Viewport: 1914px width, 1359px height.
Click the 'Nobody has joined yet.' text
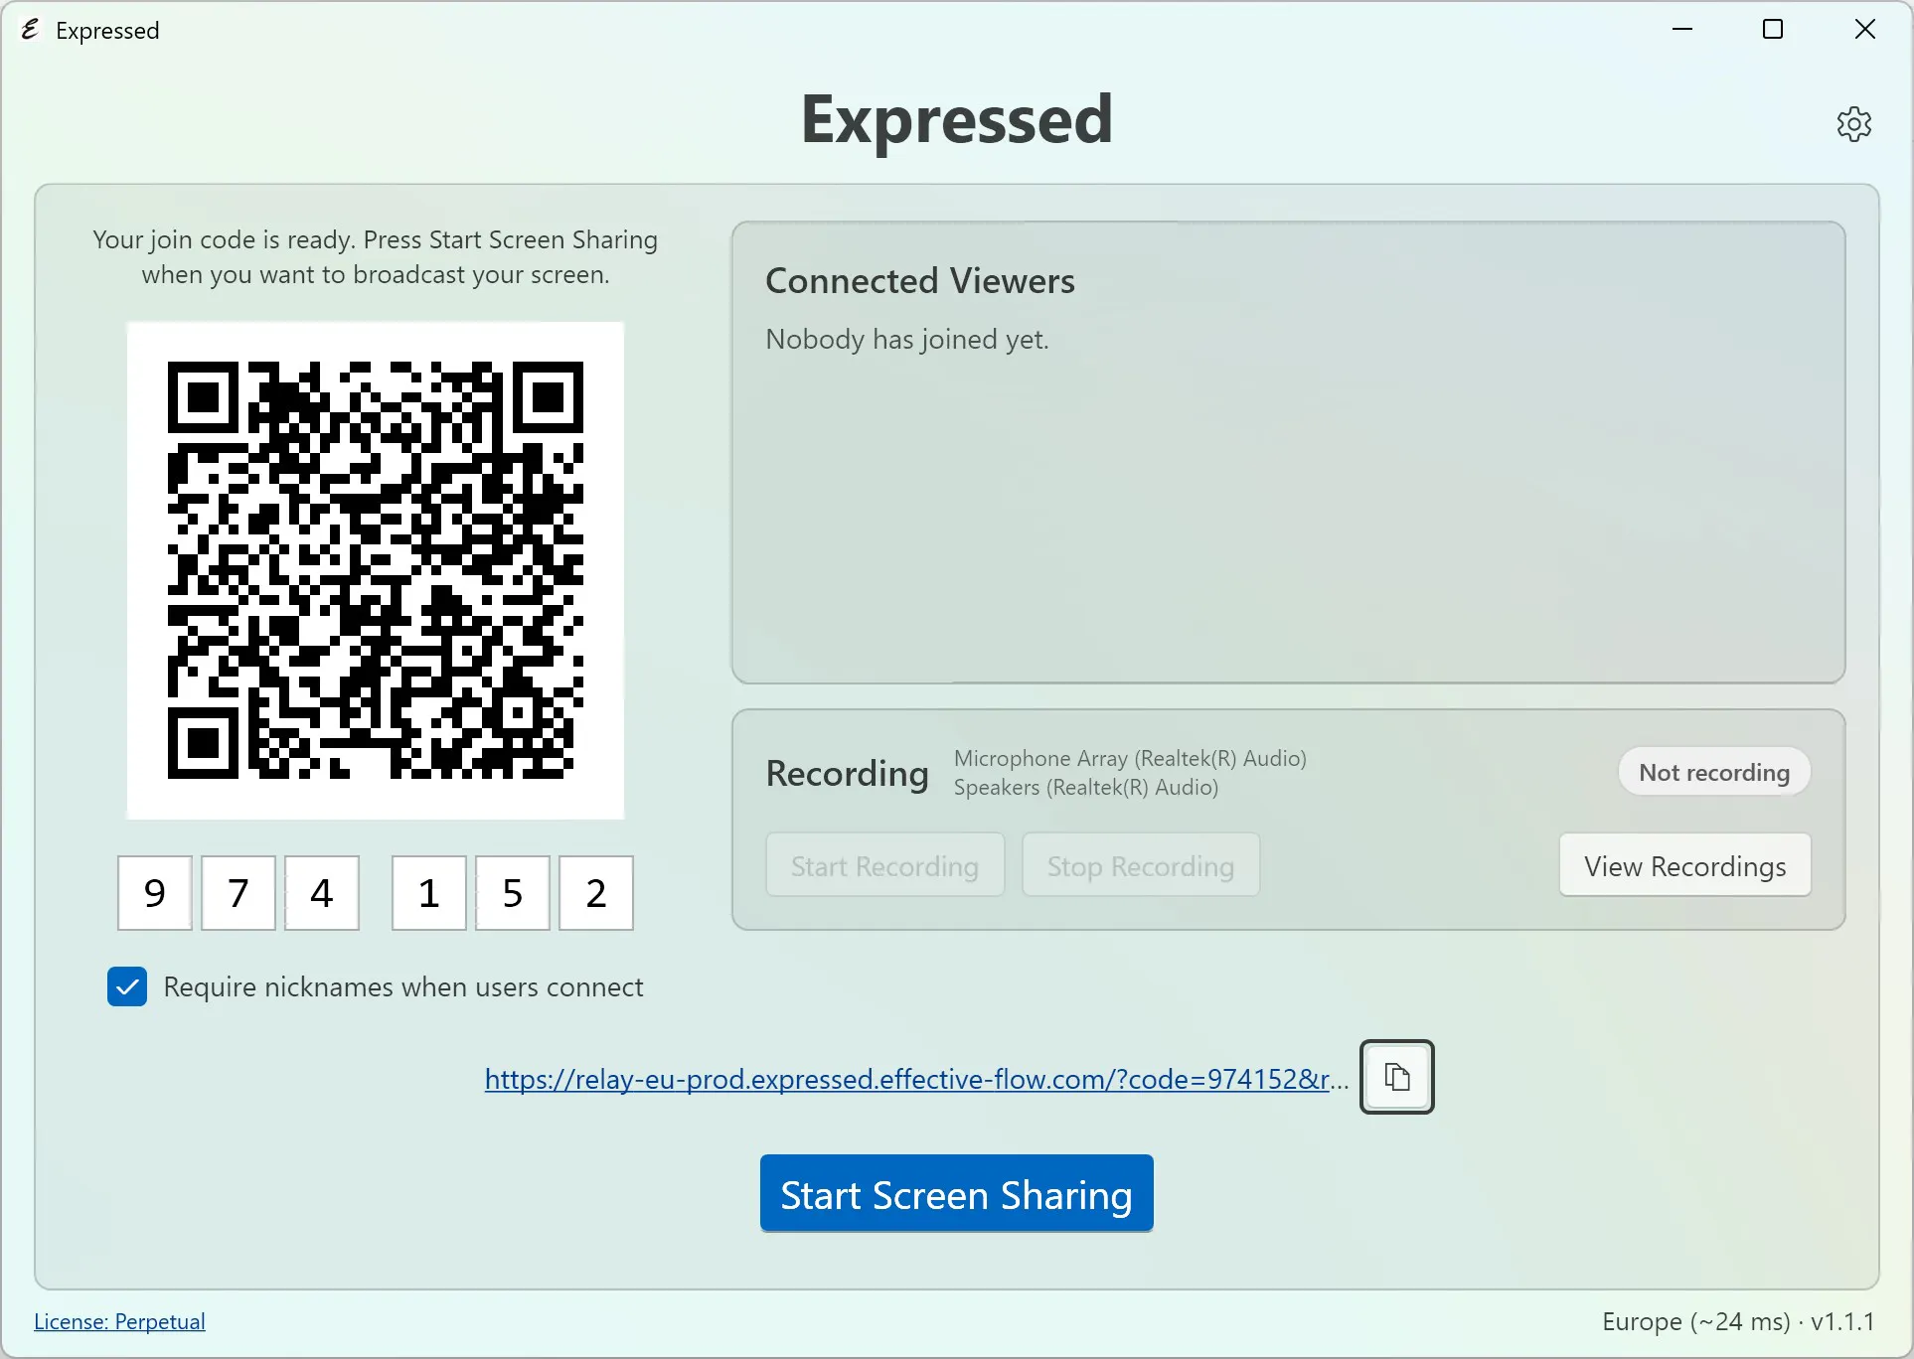(x=907, y=340)
